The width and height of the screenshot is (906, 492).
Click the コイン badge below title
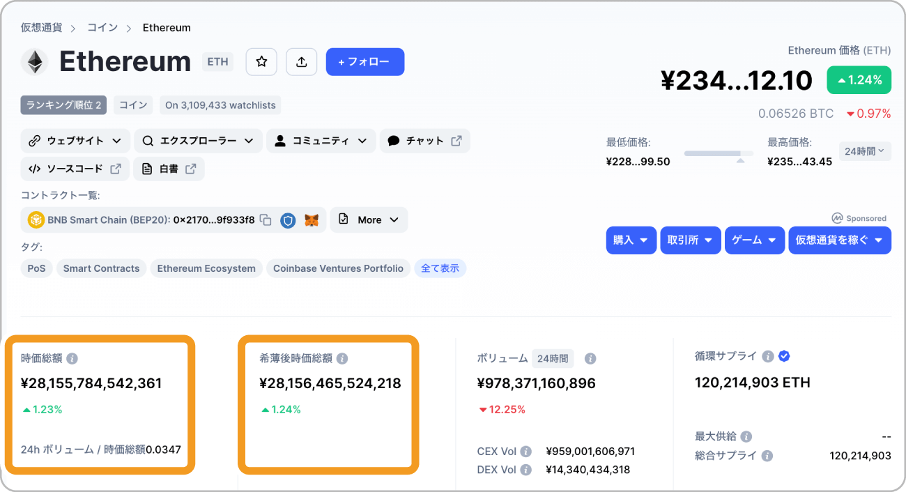pyautogui.click(x=133, y=105)
